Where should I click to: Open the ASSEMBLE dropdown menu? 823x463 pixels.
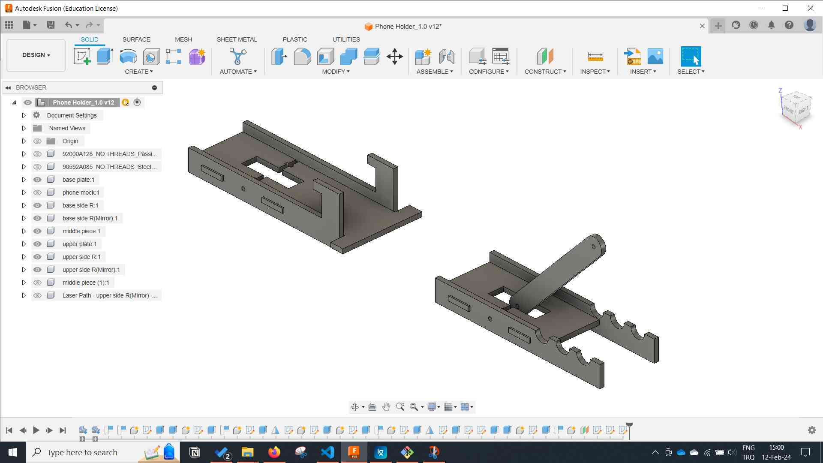coord(435,72)
